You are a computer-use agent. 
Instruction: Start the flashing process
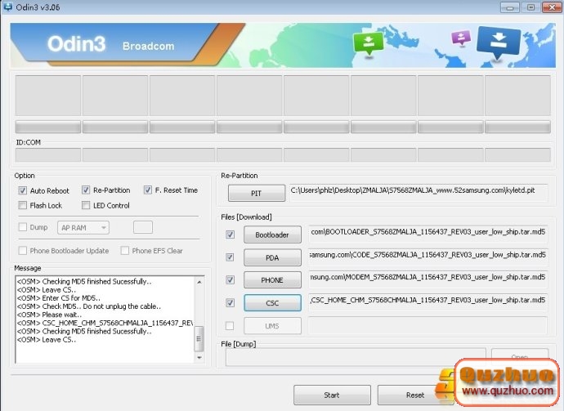tap(332, 395)
